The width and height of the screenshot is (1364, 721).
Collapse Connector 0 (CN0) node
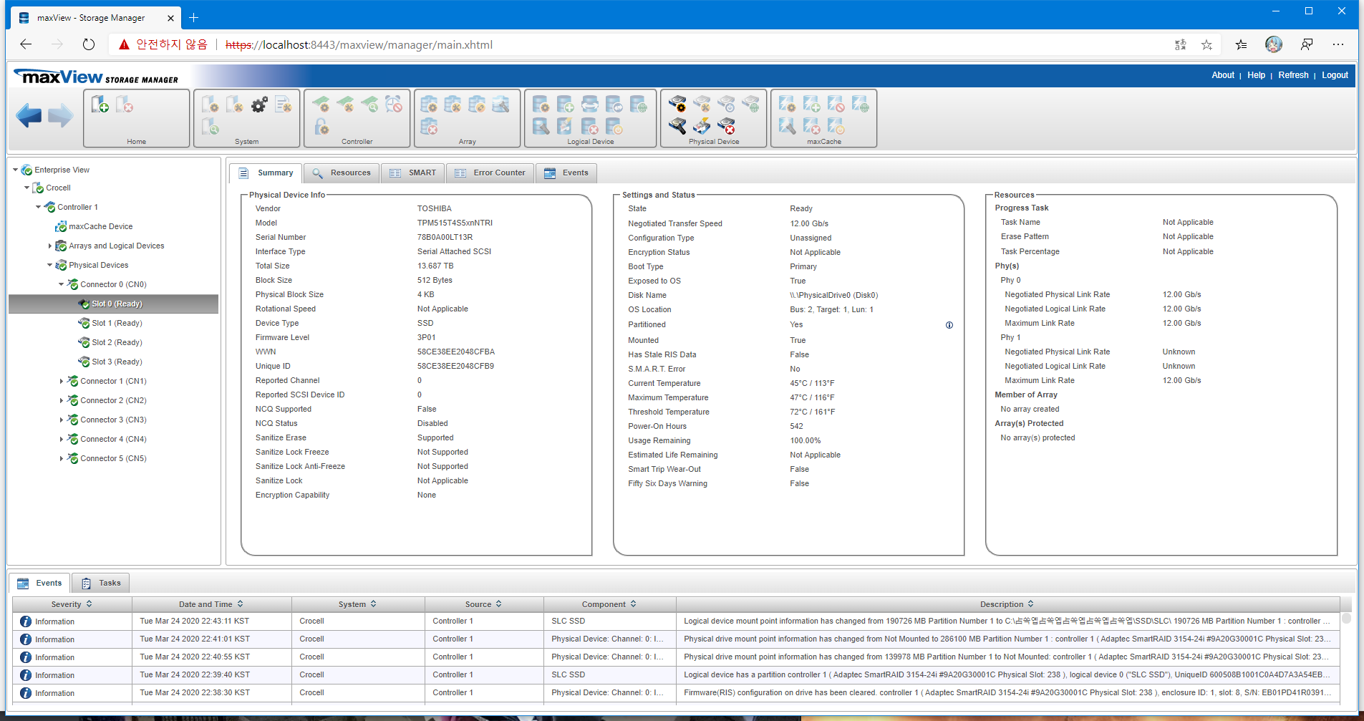61,284
